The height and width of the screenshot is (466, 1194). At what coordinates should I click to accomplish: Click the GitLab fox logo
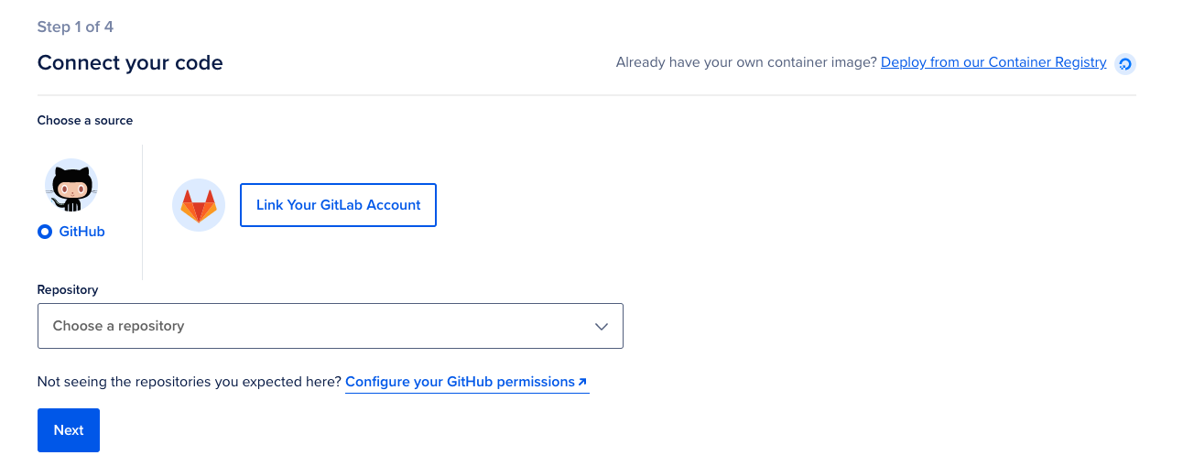point(199,205)
